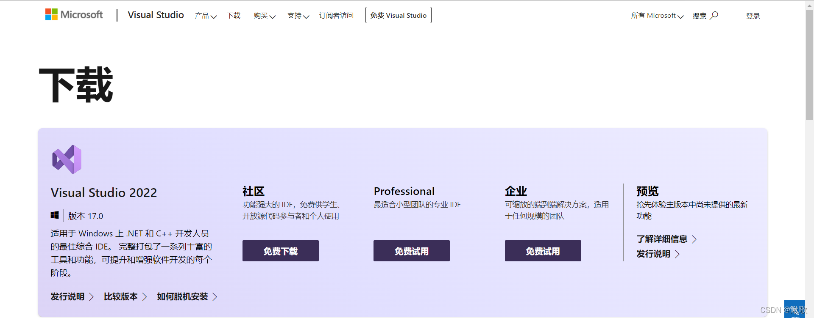Go to the 下载 nav item
This screenshot has height=318, width=814.
(234, 16)
